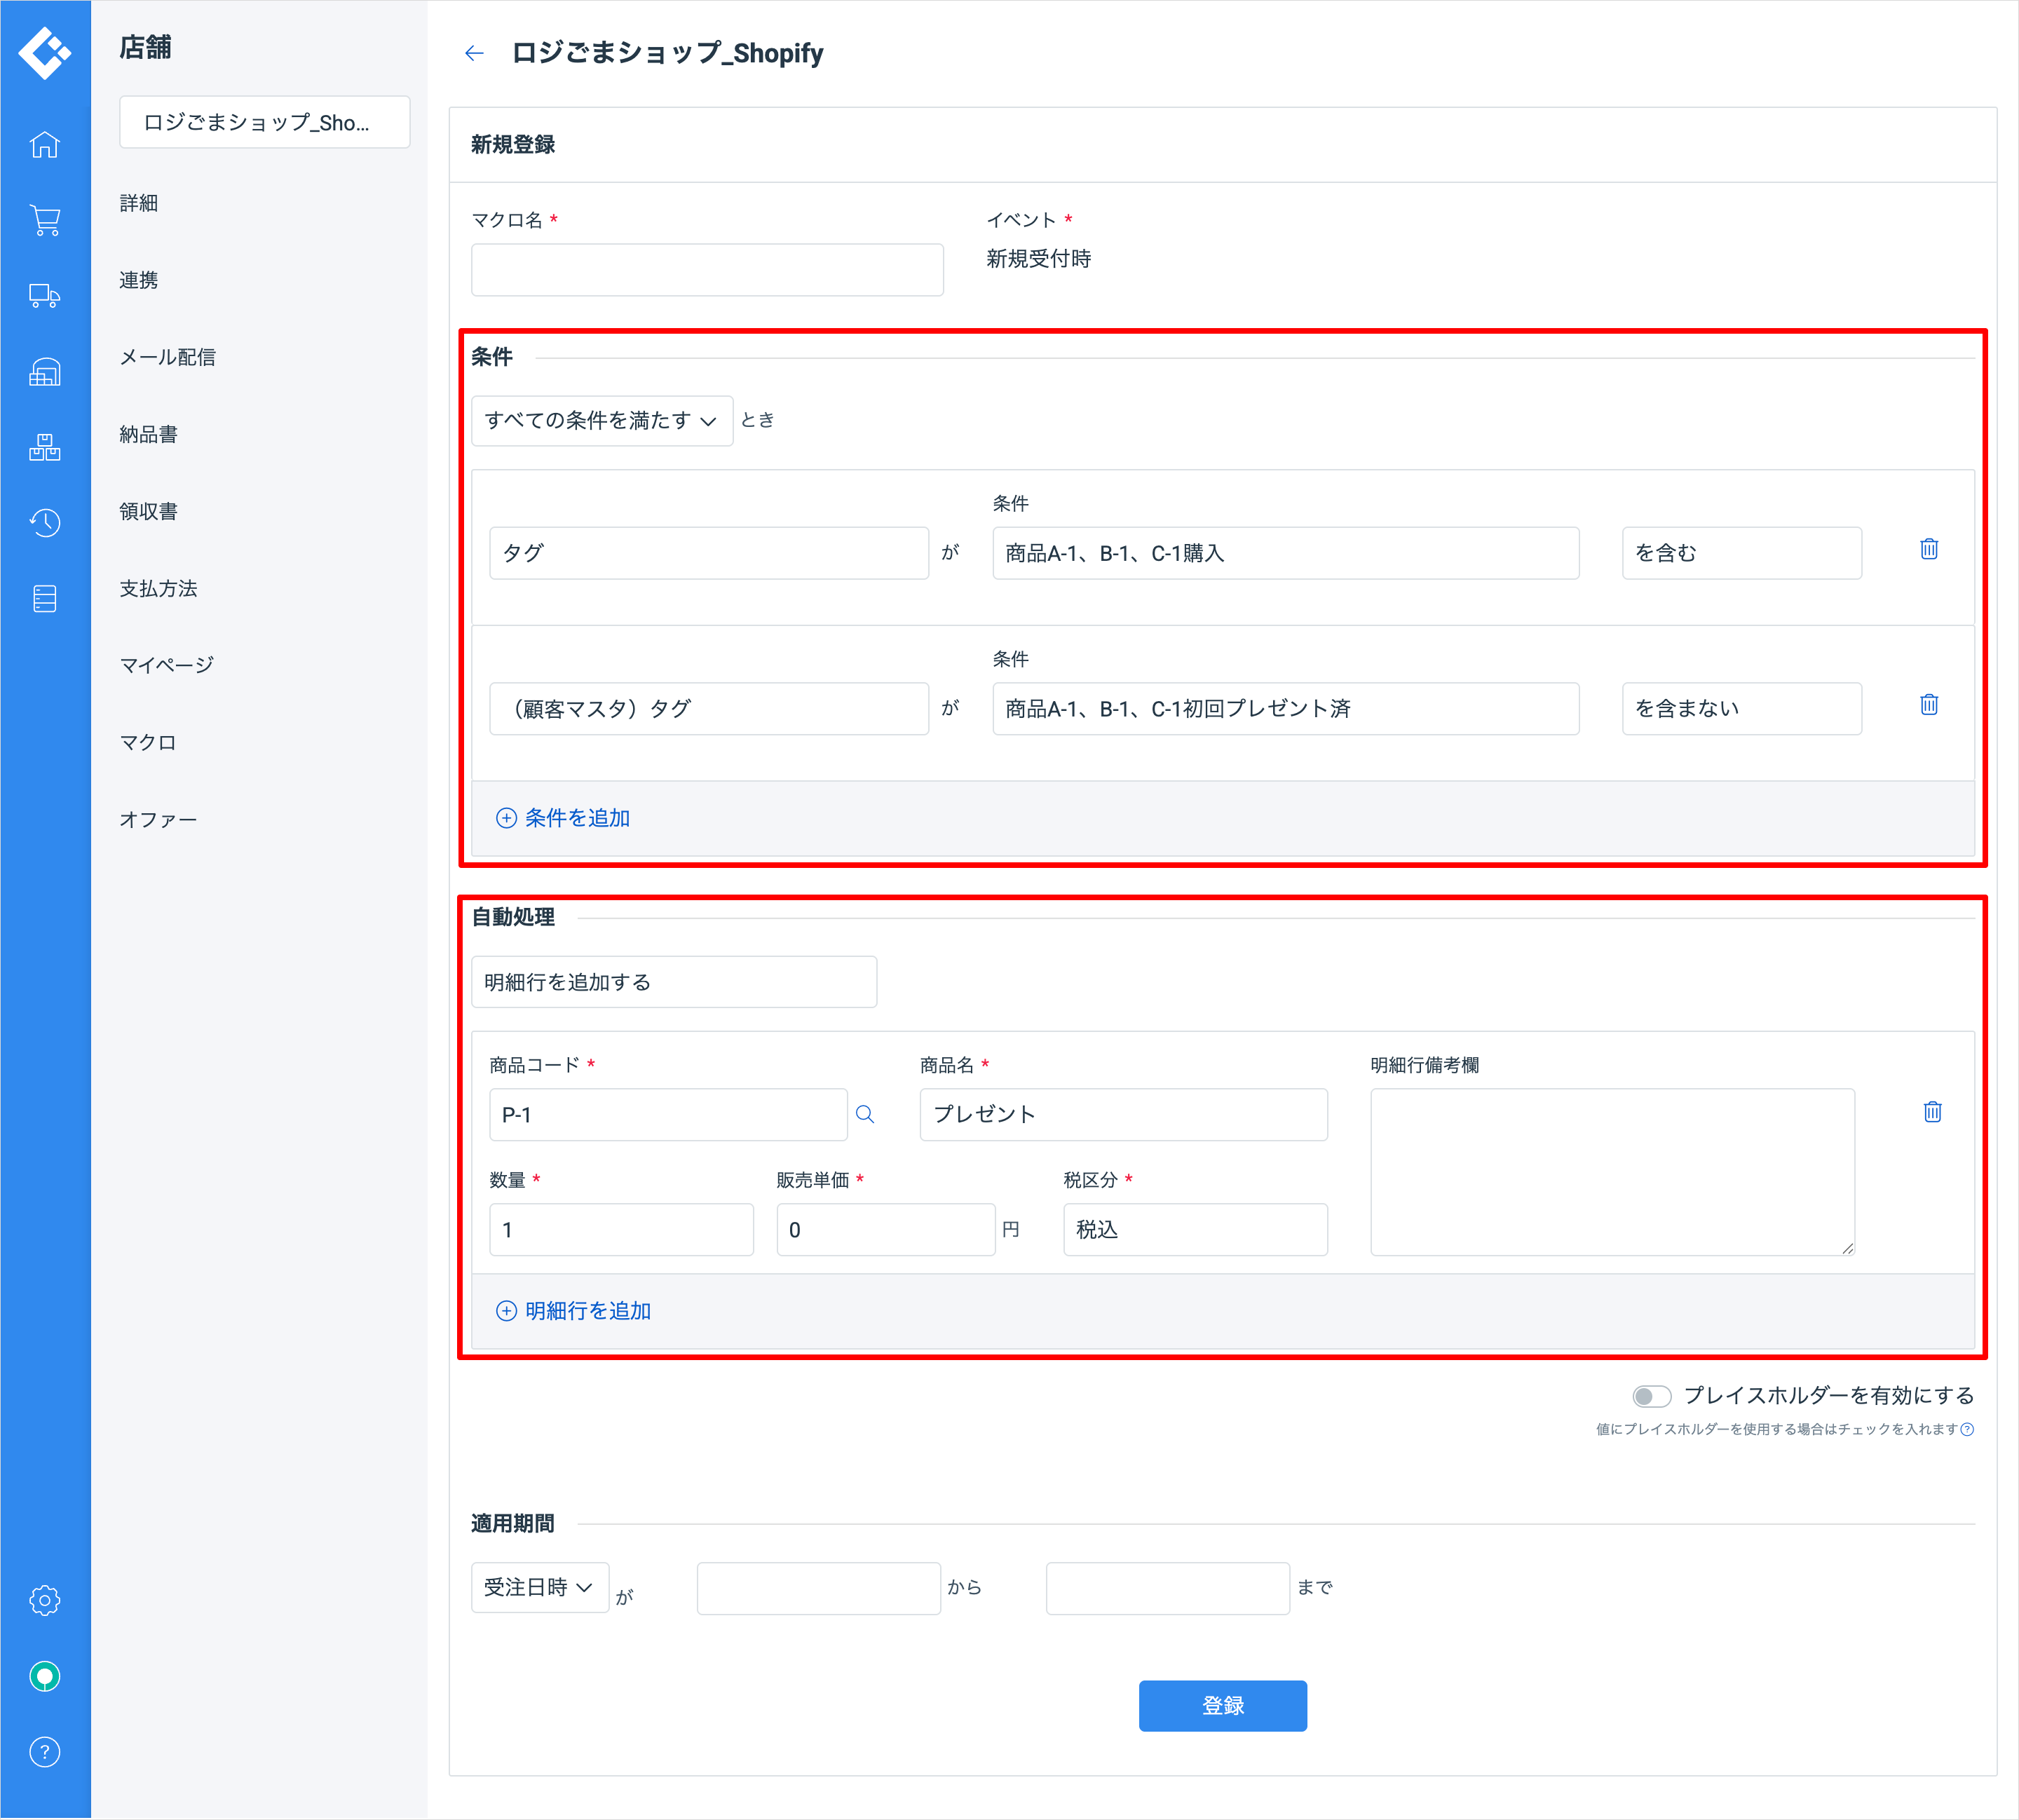Enable the プレイスホルダー toggle switch
Screen dimensions: 2019x1820
click(1651, 1396)
